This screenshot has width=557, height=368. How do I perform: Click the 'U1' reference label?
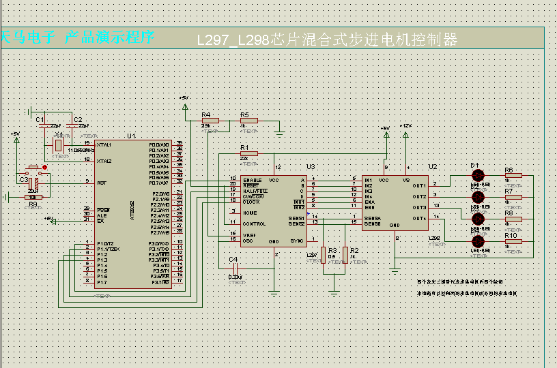(x=131, y=136)
